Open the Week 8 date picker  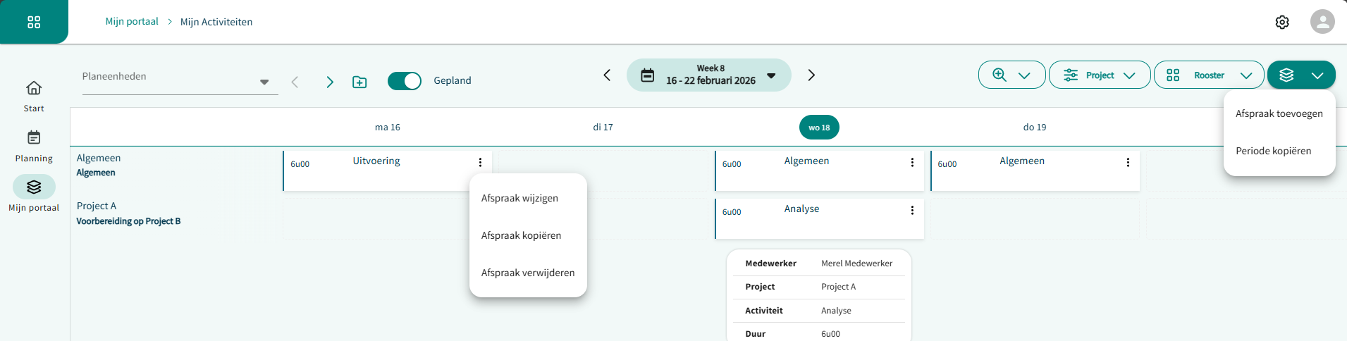tap(708, 75)
